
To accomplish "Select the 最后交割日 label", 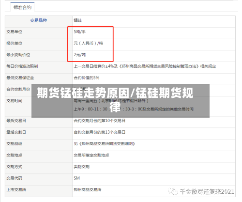I will (16, 132).
